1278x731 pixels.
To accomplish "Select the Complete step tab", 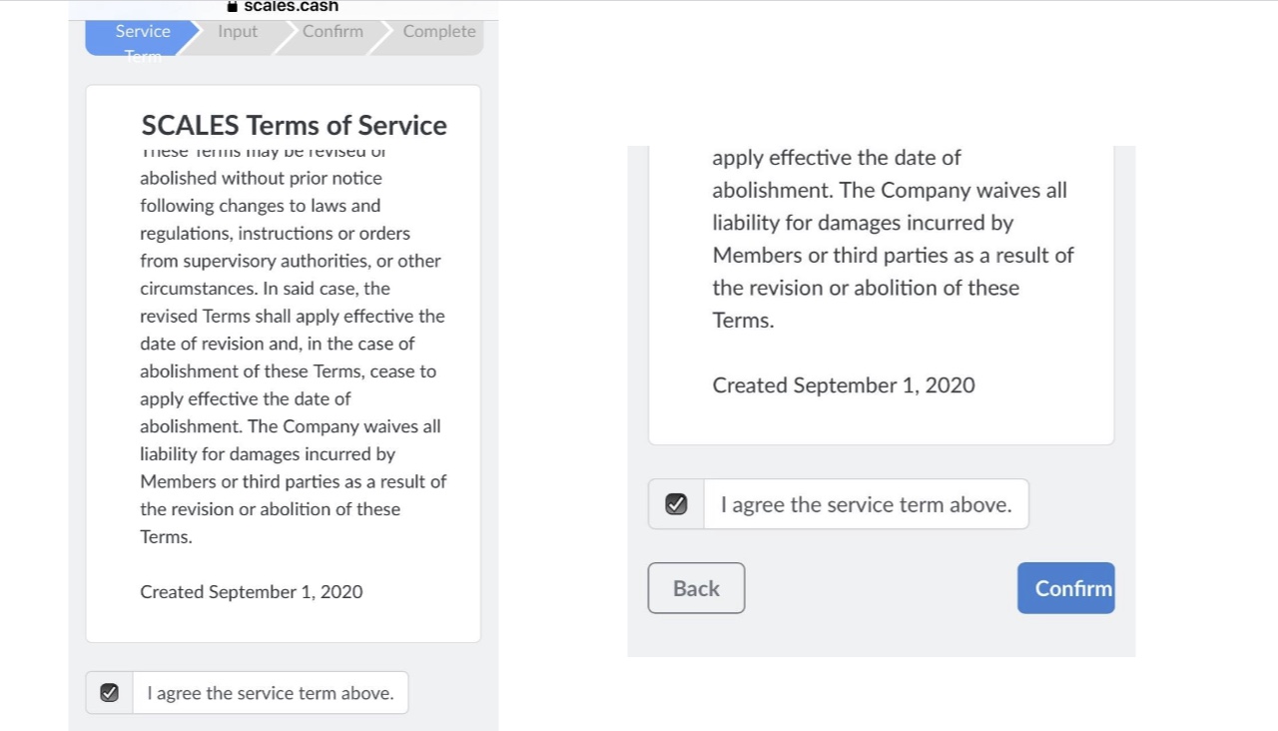I will pyautogui.click(x=438, y=32).
